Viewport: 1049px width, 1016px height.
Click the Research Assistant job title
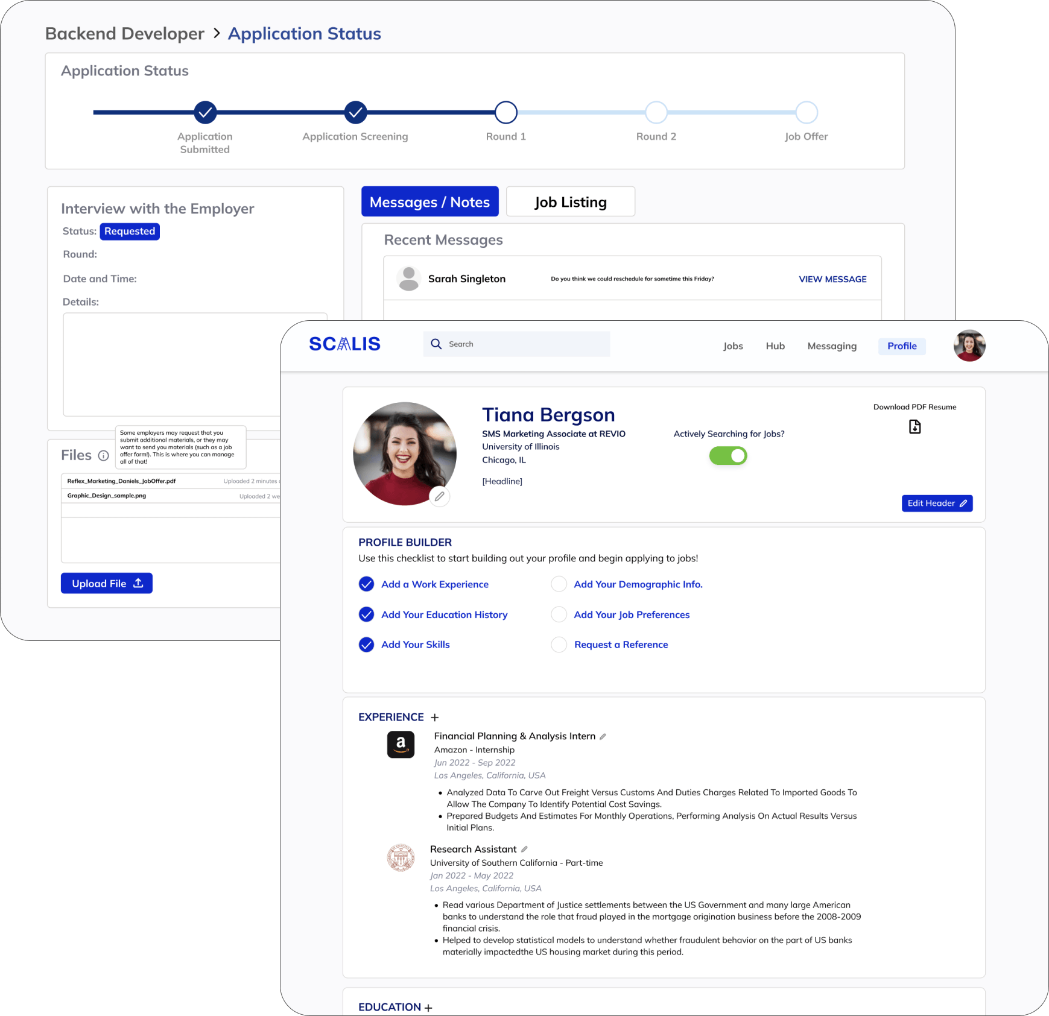pyautogui.click(x=473, y=849)
